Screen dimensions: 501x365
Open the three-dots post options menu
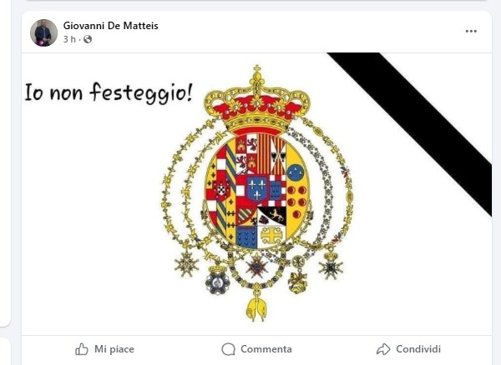coord(471,31)
